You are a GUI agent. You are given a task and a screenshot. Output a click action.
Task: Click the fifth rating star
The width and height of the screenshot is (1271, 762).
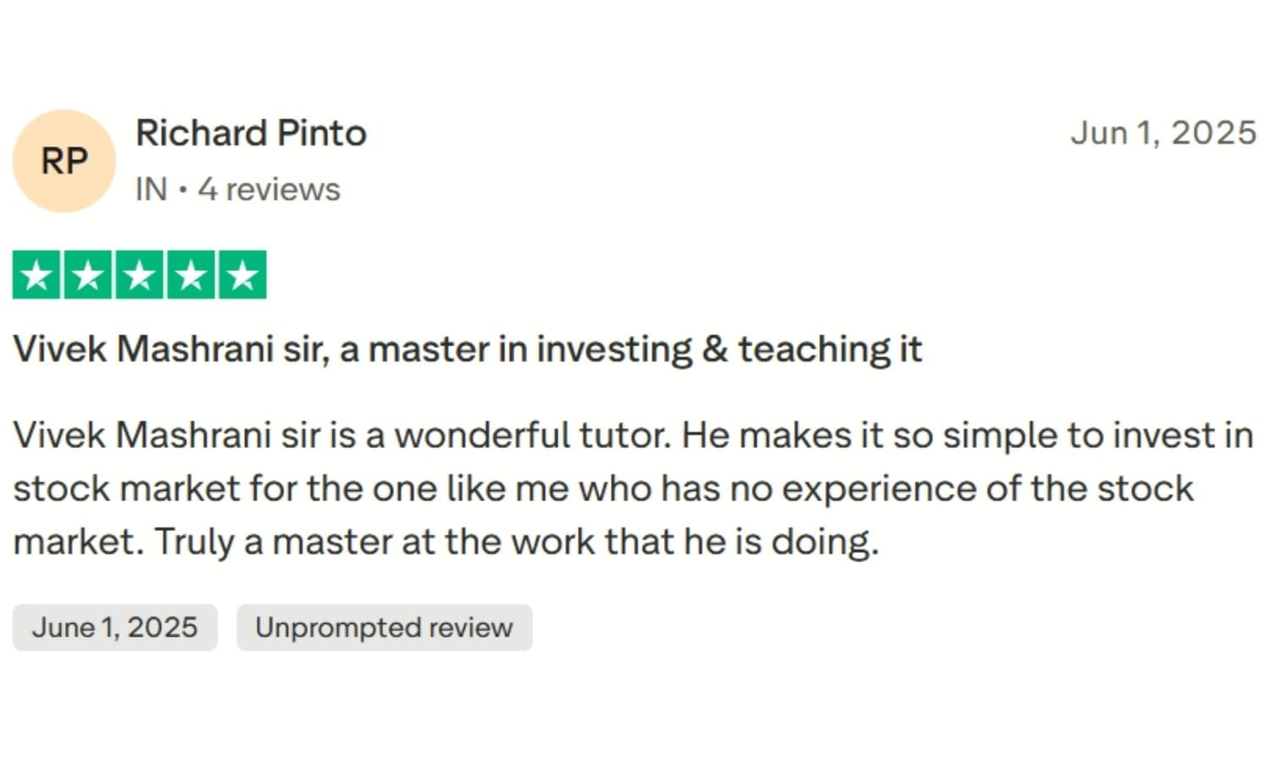click(242, 275)
